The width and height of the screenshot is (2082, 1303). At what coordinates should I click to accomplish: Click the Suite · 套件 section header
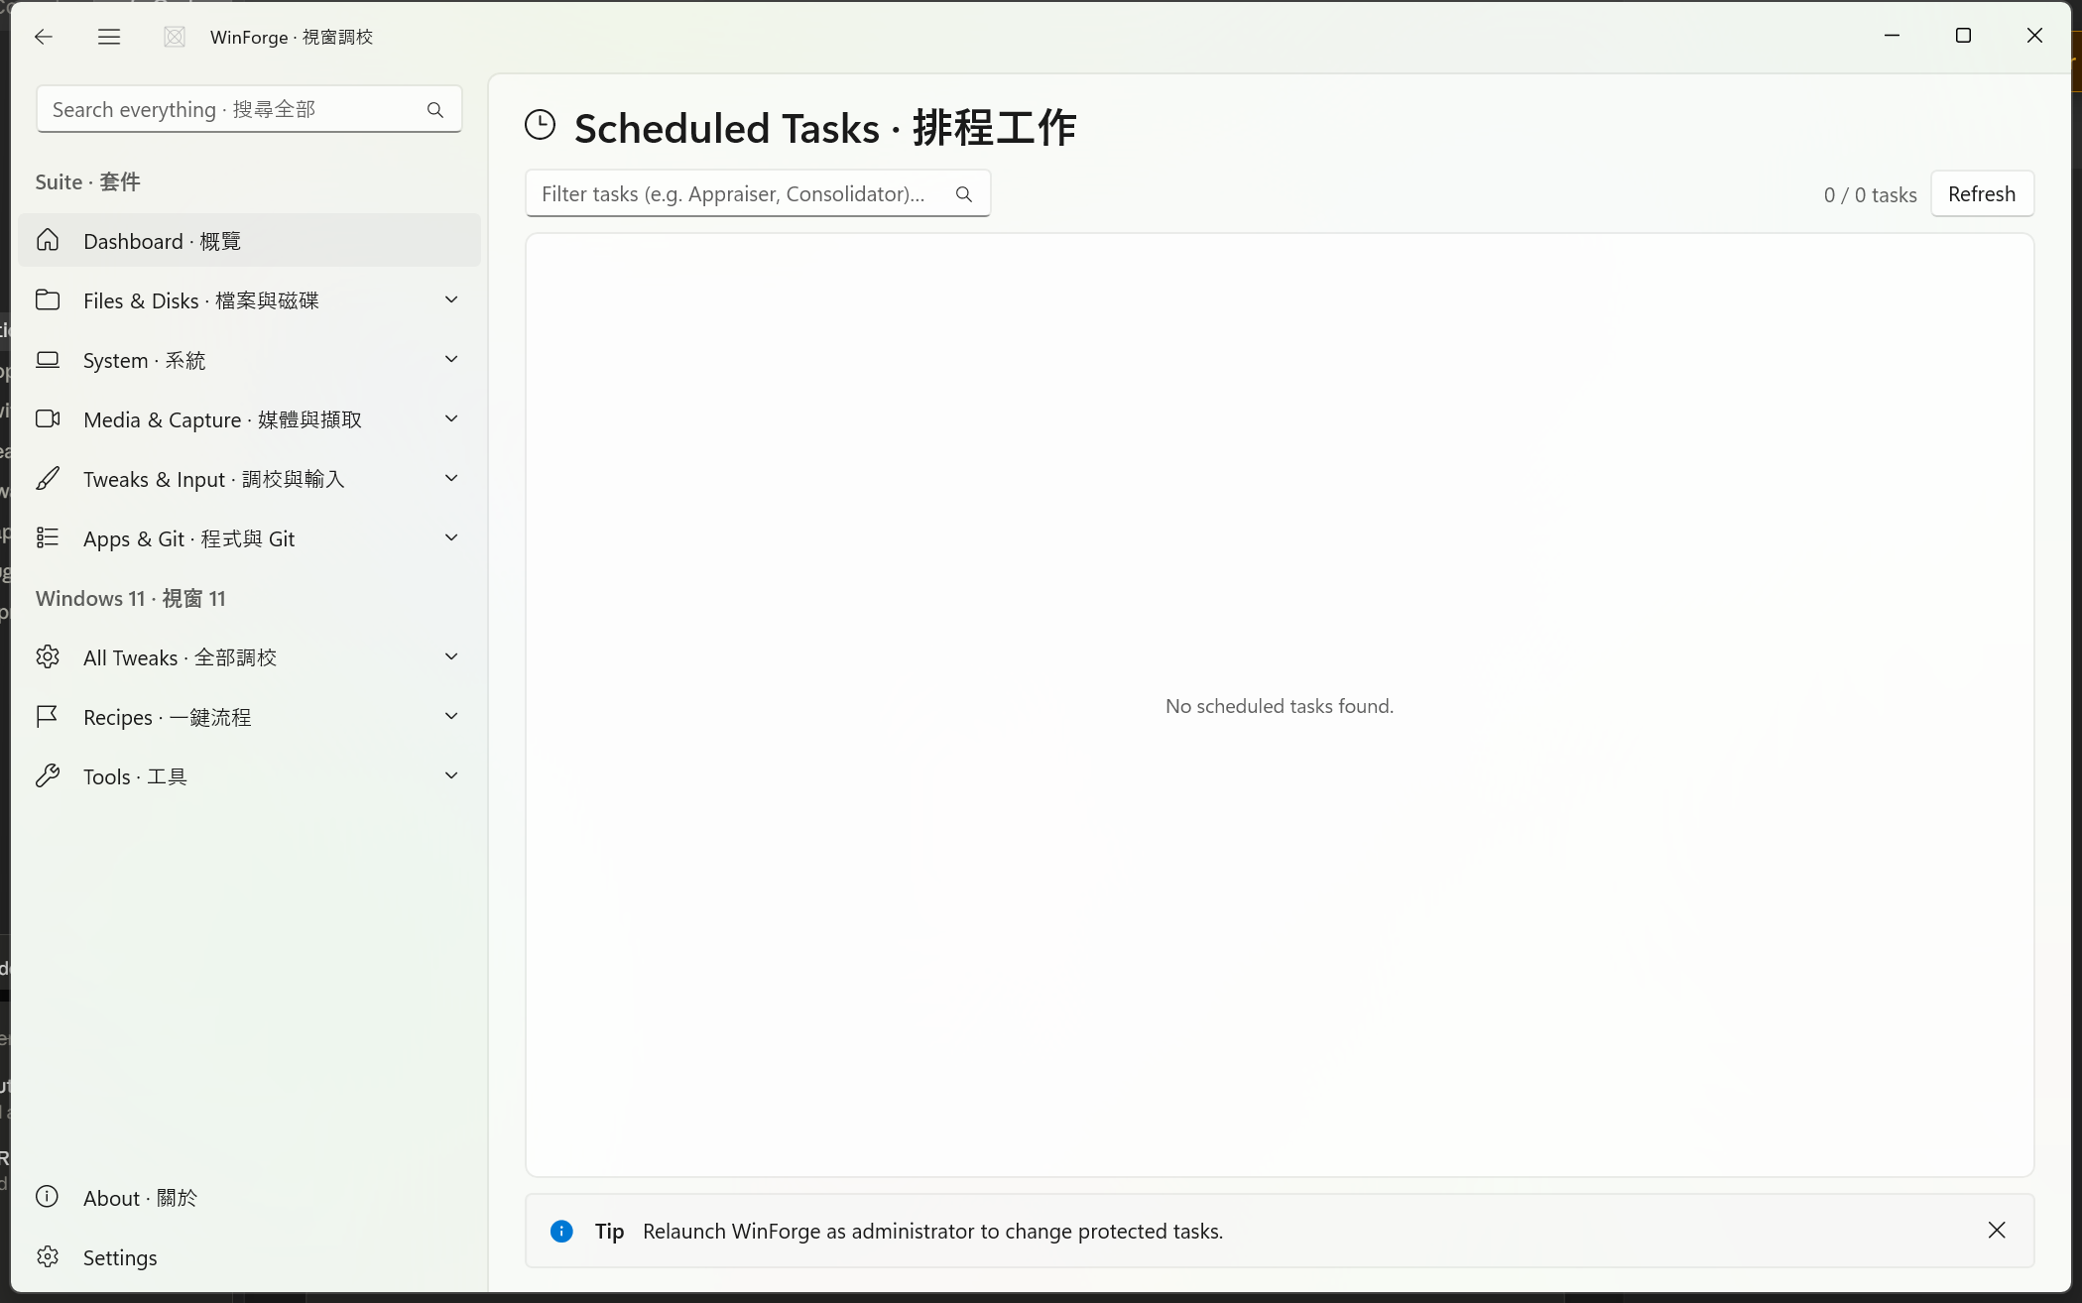tap(88, 181)
